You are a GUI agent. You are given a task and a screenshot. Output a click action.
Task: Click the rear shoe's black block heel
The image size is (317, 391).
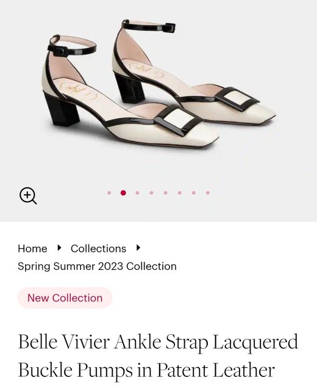(129, 87)
